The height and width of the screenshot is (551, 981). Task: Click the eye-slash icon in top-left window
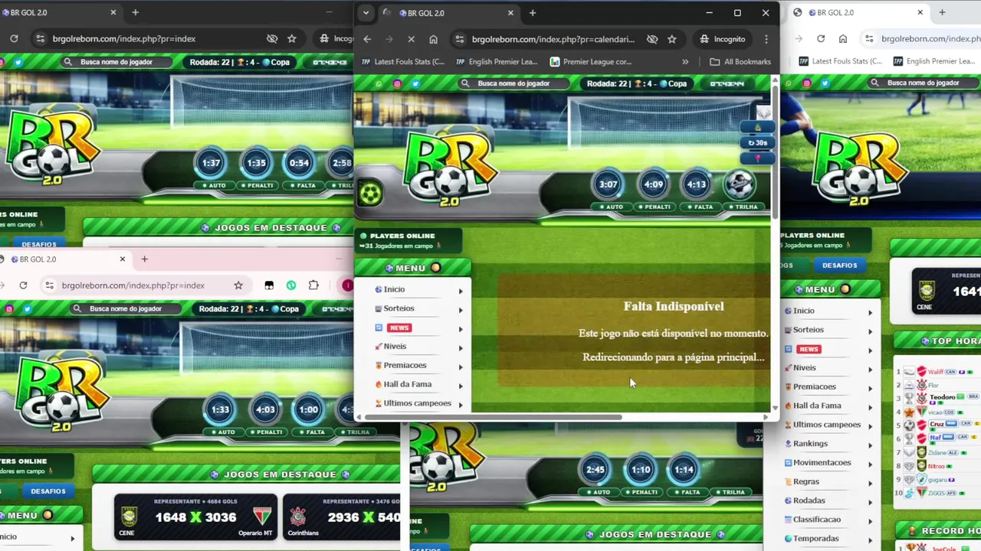[x=271, y=38]
